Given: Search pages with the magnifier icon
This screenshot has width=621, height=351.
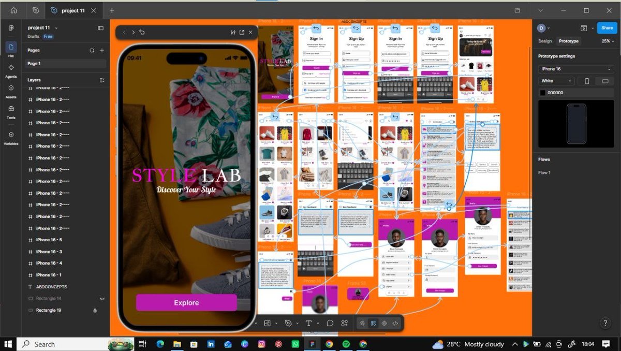Looking at the screenshot, I should pos(92,50).
